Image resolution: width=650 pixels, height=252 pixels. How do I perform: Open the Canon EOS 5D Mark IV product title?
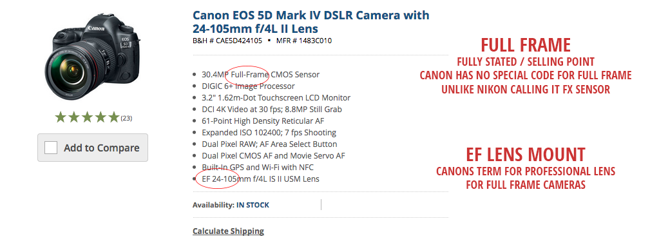point(311,21)
